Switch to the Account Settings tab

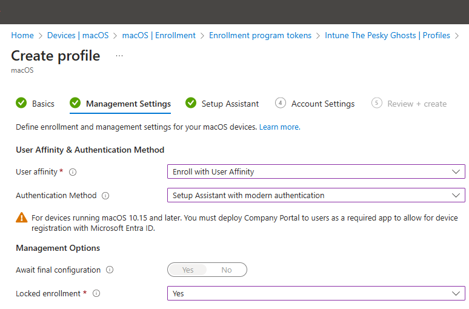coord(322,104)
